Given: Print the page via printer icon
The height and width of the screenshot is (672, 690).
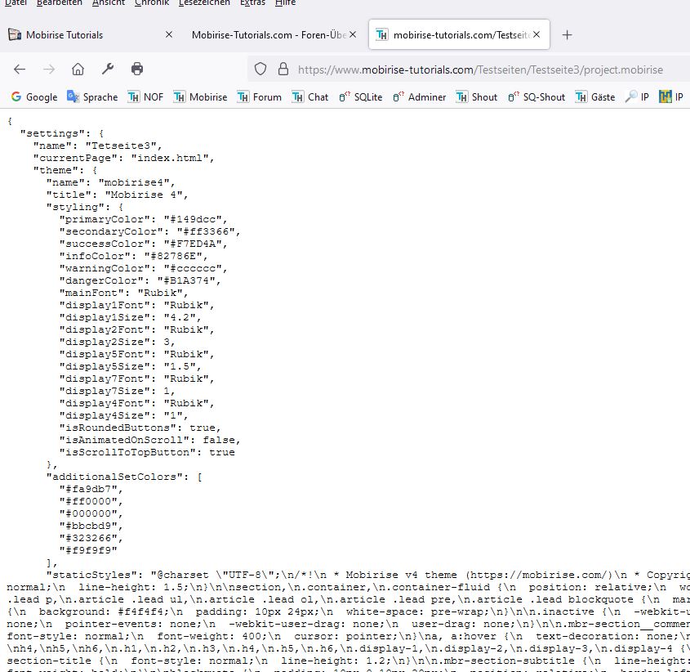Looking at the screenshot, I should [x=137, y=69].
